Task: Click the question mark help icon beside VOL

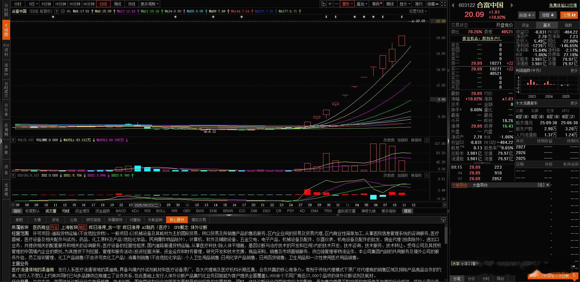Action: tap(13, 140)
